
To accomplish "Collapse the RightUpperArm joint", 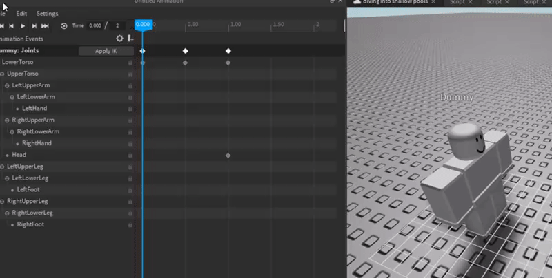I will (7, 120).
